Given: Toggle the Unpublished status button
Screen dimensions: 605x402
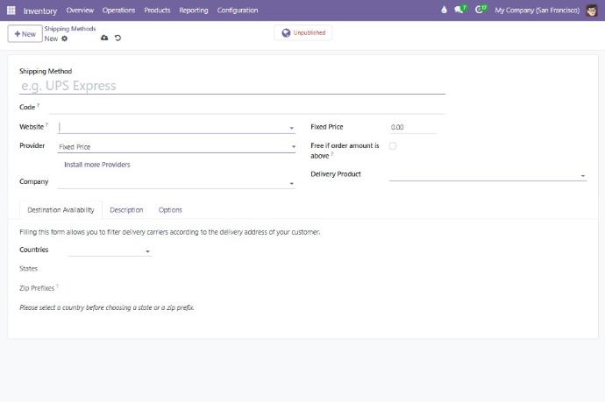Looking at the screenshot, I should pos(303,32).
